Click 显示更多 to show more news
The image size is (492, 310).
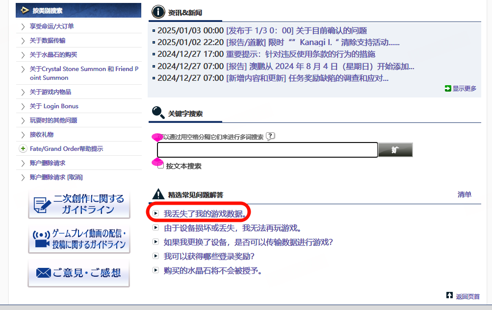464,89
